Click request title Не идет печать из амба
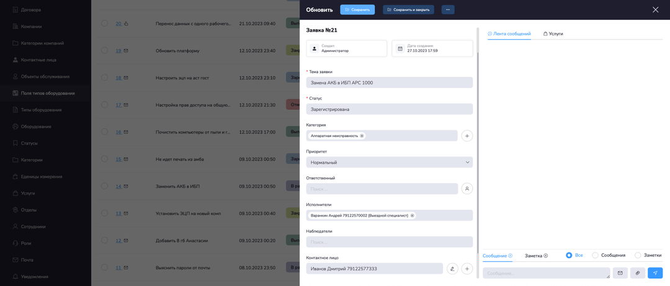The width and height of the screenshot is (670, 286). coord(179,159)
